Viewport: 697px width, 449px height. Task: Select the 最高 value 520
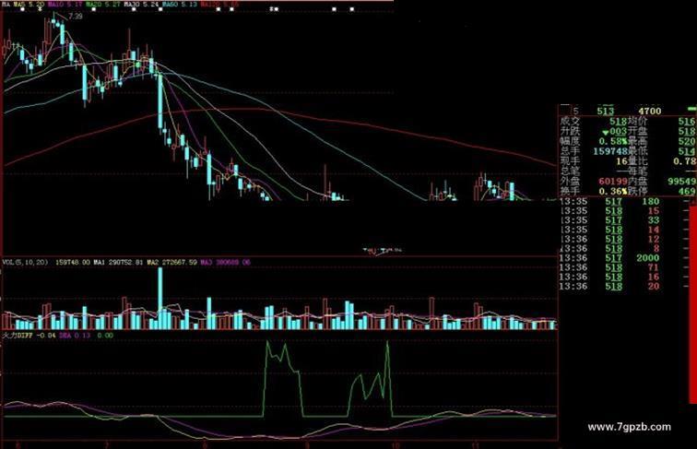click(x=687, y=141)
